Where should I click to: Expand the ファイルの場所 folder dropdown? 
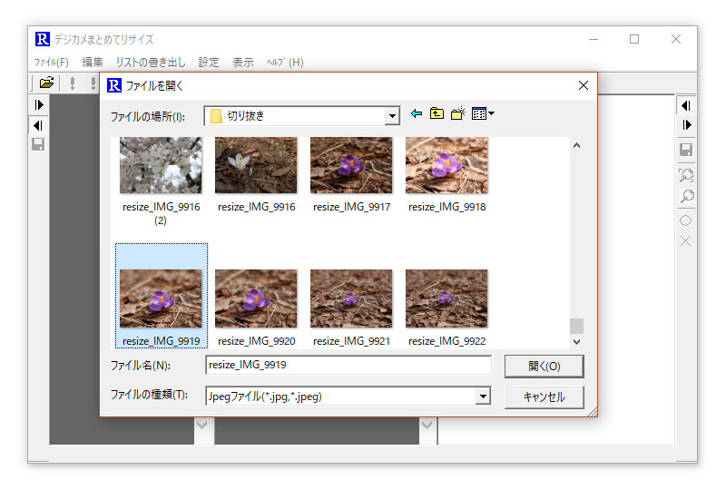[x=393, y=116]
